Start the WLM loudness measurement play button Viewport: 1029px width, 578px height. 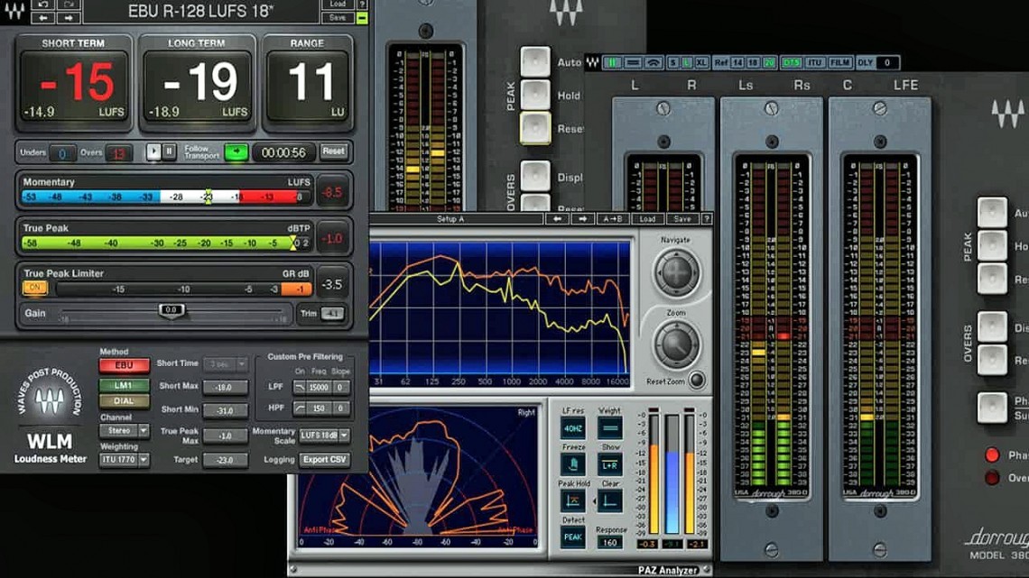153,152
